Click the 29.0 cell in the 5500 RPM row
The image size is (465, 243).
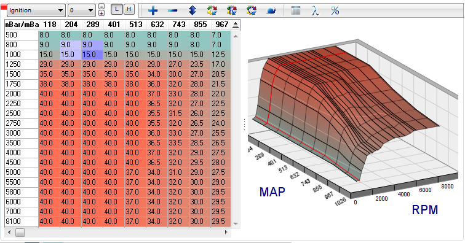(x=221, y=182)
